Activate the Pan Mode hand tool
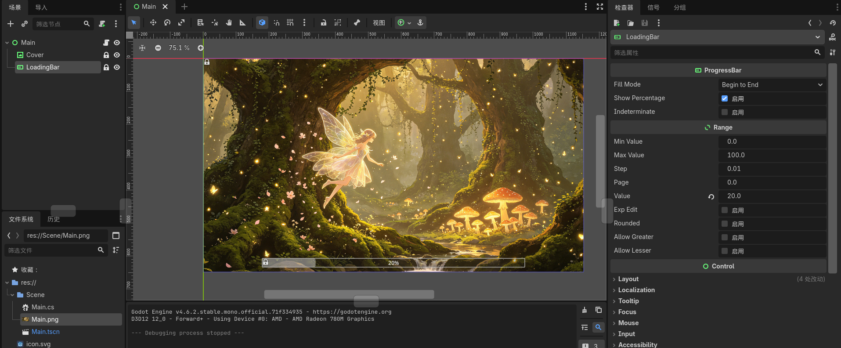The width and height of the screenshot is (841, 348). click(x=229, y=23)
